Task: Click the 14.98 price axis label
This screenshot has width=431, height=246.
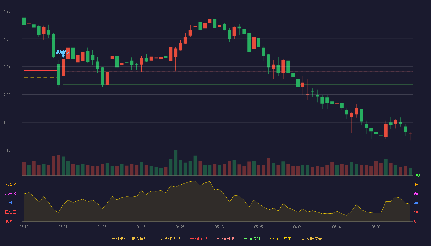Action: 6,11
